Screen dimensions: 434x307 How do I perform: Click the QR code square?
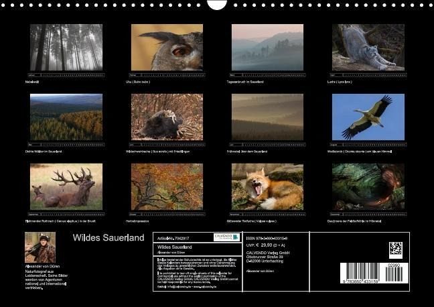pyautogui.click(x=396, y=249)
